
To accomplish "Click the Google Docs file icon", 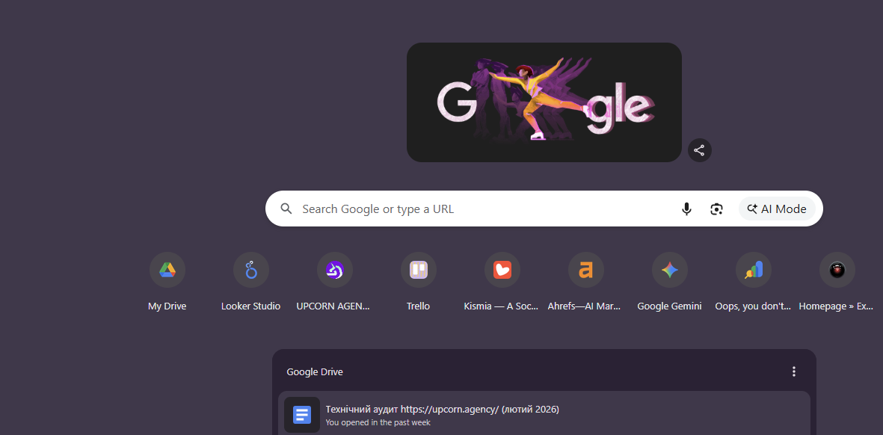I will pos(302,416).
